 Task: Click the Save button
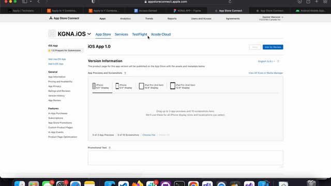[255, 47]
